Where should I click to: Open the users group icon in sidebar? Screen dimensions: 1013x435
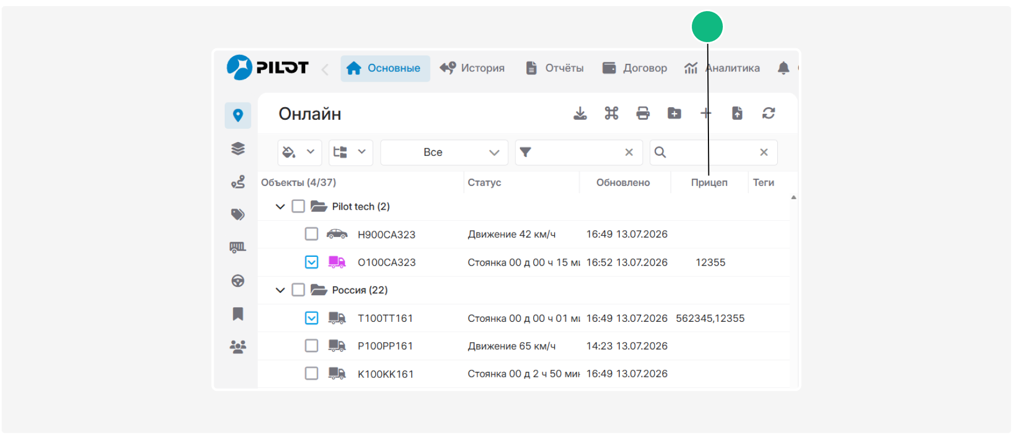(x=238, y=347)
